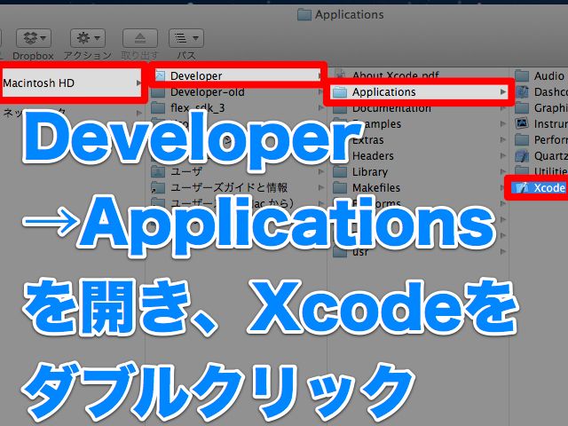Expand the ユーザ folder arrow
This screenshot has width=568, height=426.
point(321,171)
